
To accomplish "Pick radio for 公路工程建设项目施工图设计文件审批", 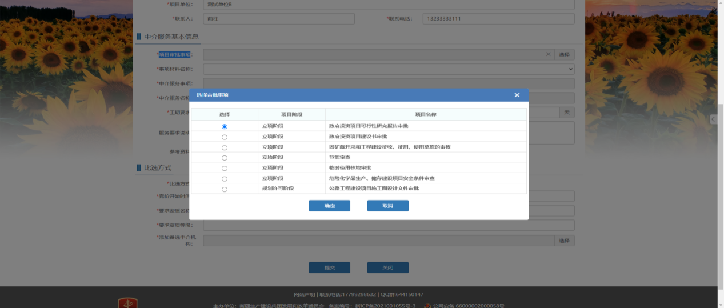I will (x=224, y=189).
